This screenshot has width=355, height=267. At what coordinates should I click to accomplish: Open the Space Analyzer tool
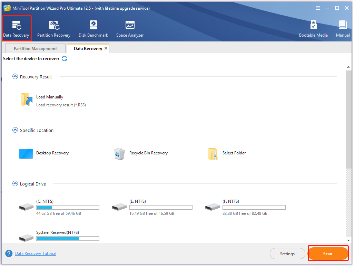tap(130, 29)
